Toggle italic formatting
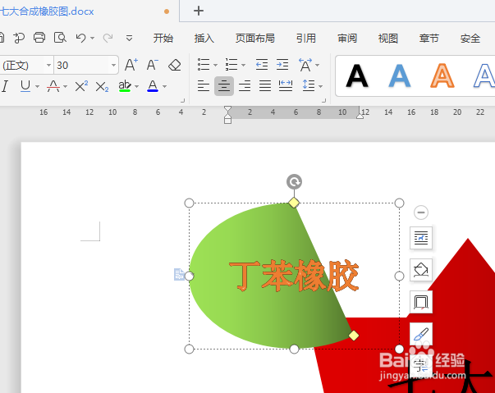This screenshot has width=495, height=393. coord(5,86)
